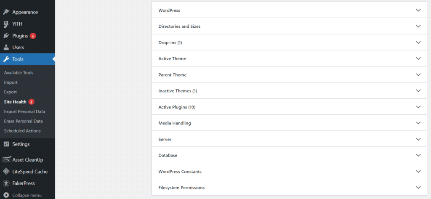Click the Appearance paintbrush icon
This screenshot has height=199, width=431.
6,12
